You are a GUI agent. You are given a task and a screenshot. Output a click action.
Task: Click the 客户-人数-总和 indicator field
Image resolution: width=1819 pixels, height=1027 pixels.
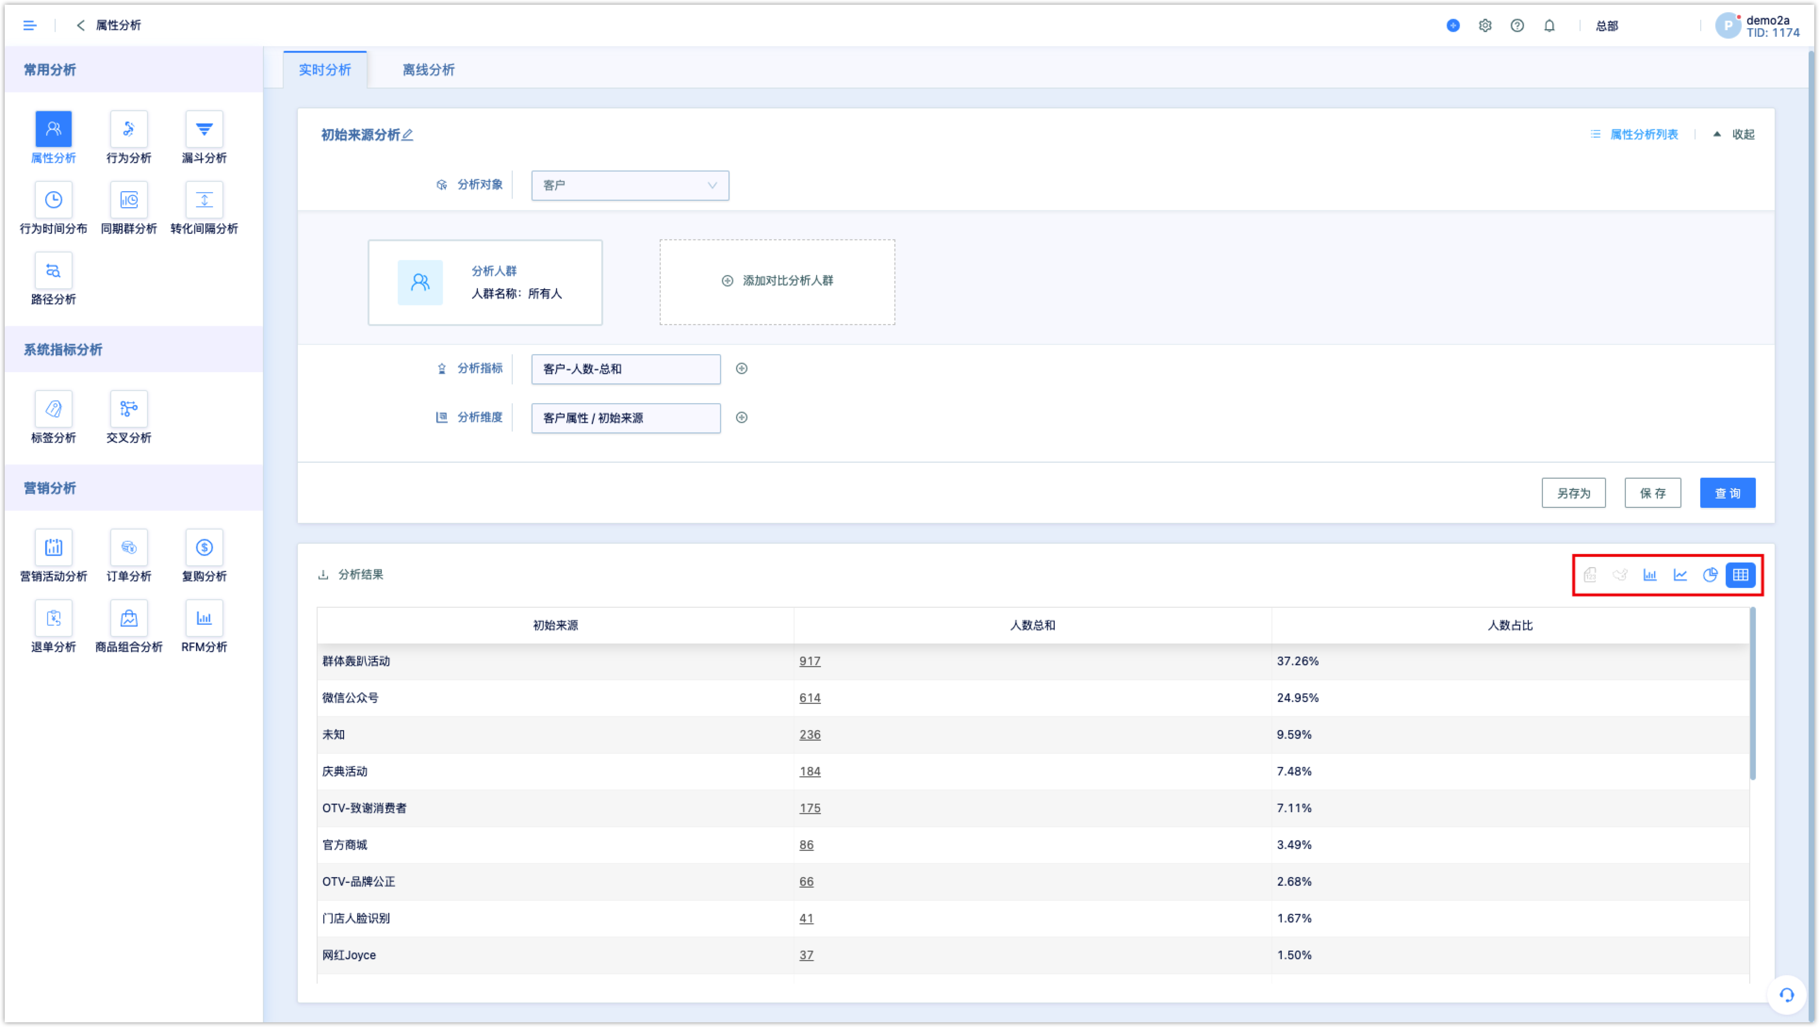click(626, 369)
